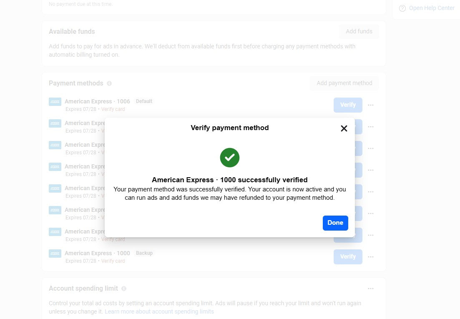The image size is (460, 319).
Task: Click the green success checkmark icon
Action: click(x=230, y=158)
